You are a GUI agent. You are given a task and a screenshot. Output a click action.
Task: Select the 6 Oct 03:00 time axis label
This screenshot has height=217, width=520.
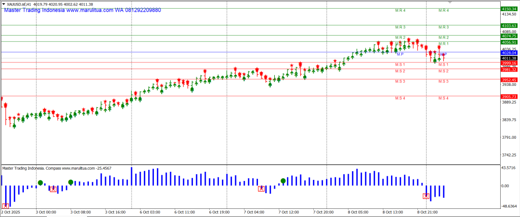pyautogui.click(x=149, y=211)
